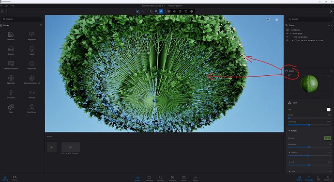334x182 pixels.
Task: Expand the Gamma setting
Action: pyautogui.click(x=289, y=152)
